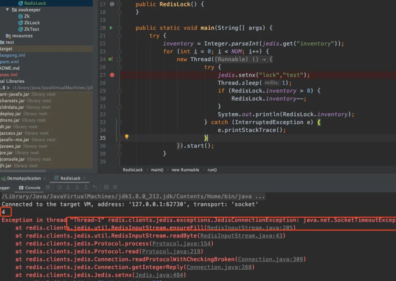
Task: Open the Console tab
Action: 30,187
